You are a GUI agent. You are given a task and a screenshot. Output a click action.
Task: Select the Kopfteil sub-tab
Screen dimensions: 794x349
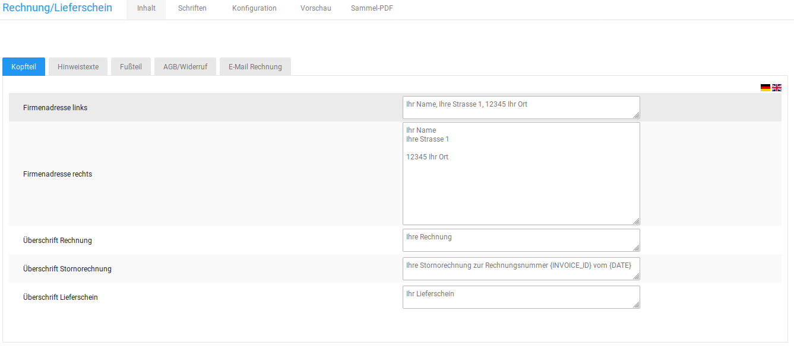24,67
